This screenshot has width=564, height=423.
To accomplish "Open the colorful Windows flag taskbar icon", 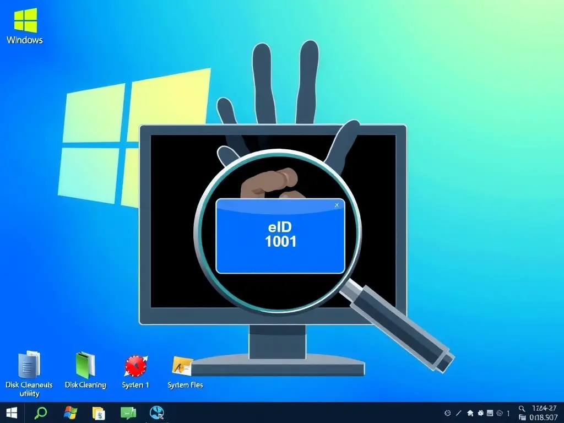I will click(70, 413).
